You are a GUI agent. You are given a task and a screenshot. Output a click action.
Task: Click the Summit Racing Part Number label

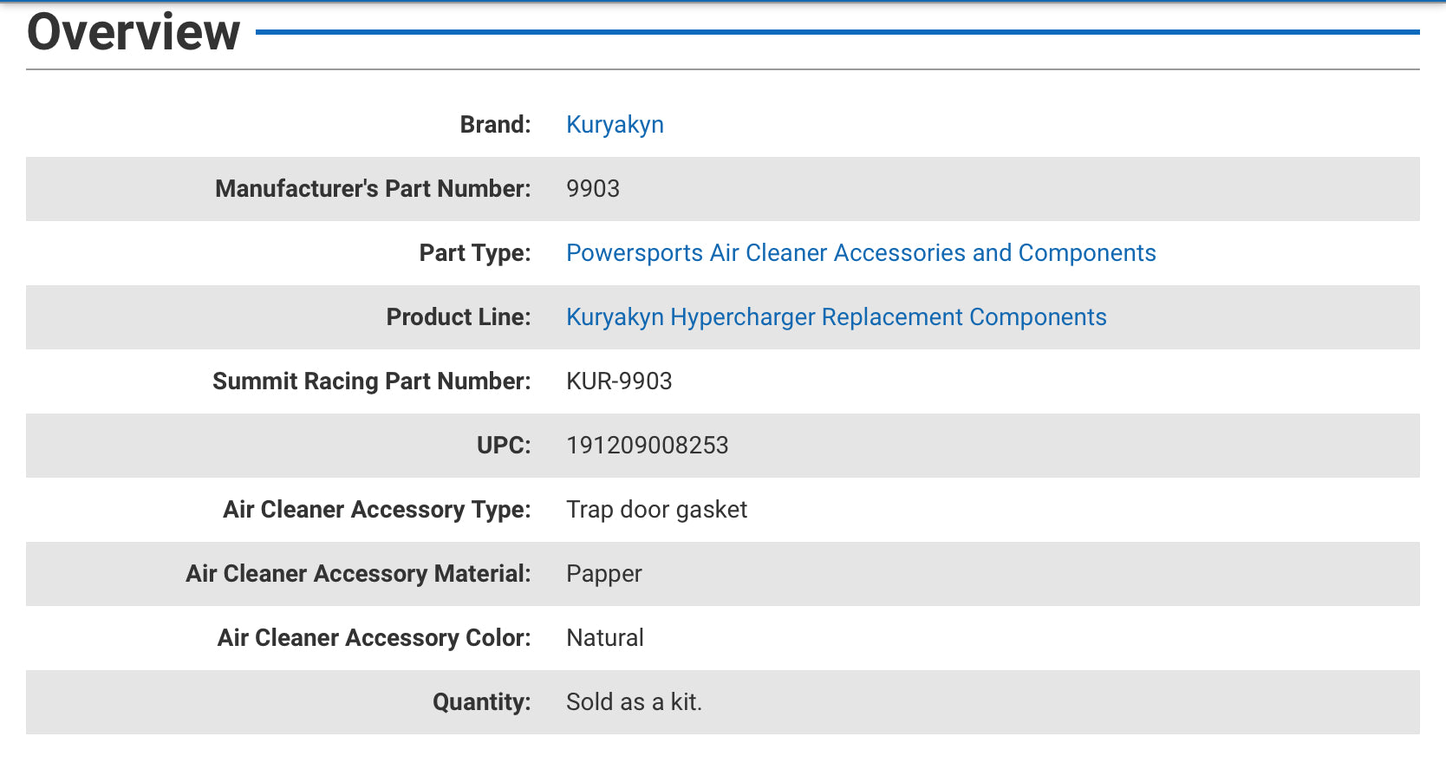[371, 381]
